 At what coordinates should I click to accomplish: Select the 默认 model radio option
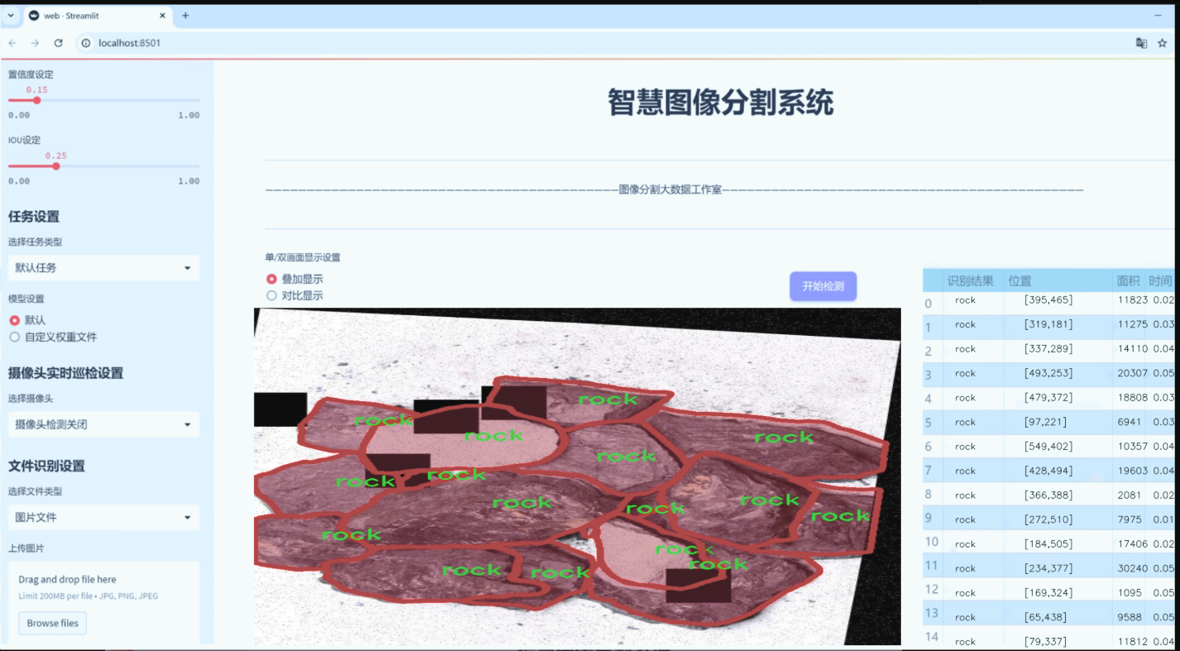click(x=14, y=320)
